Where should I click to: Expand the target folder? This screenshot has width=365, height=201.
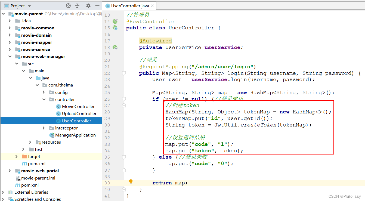[17, 156]
